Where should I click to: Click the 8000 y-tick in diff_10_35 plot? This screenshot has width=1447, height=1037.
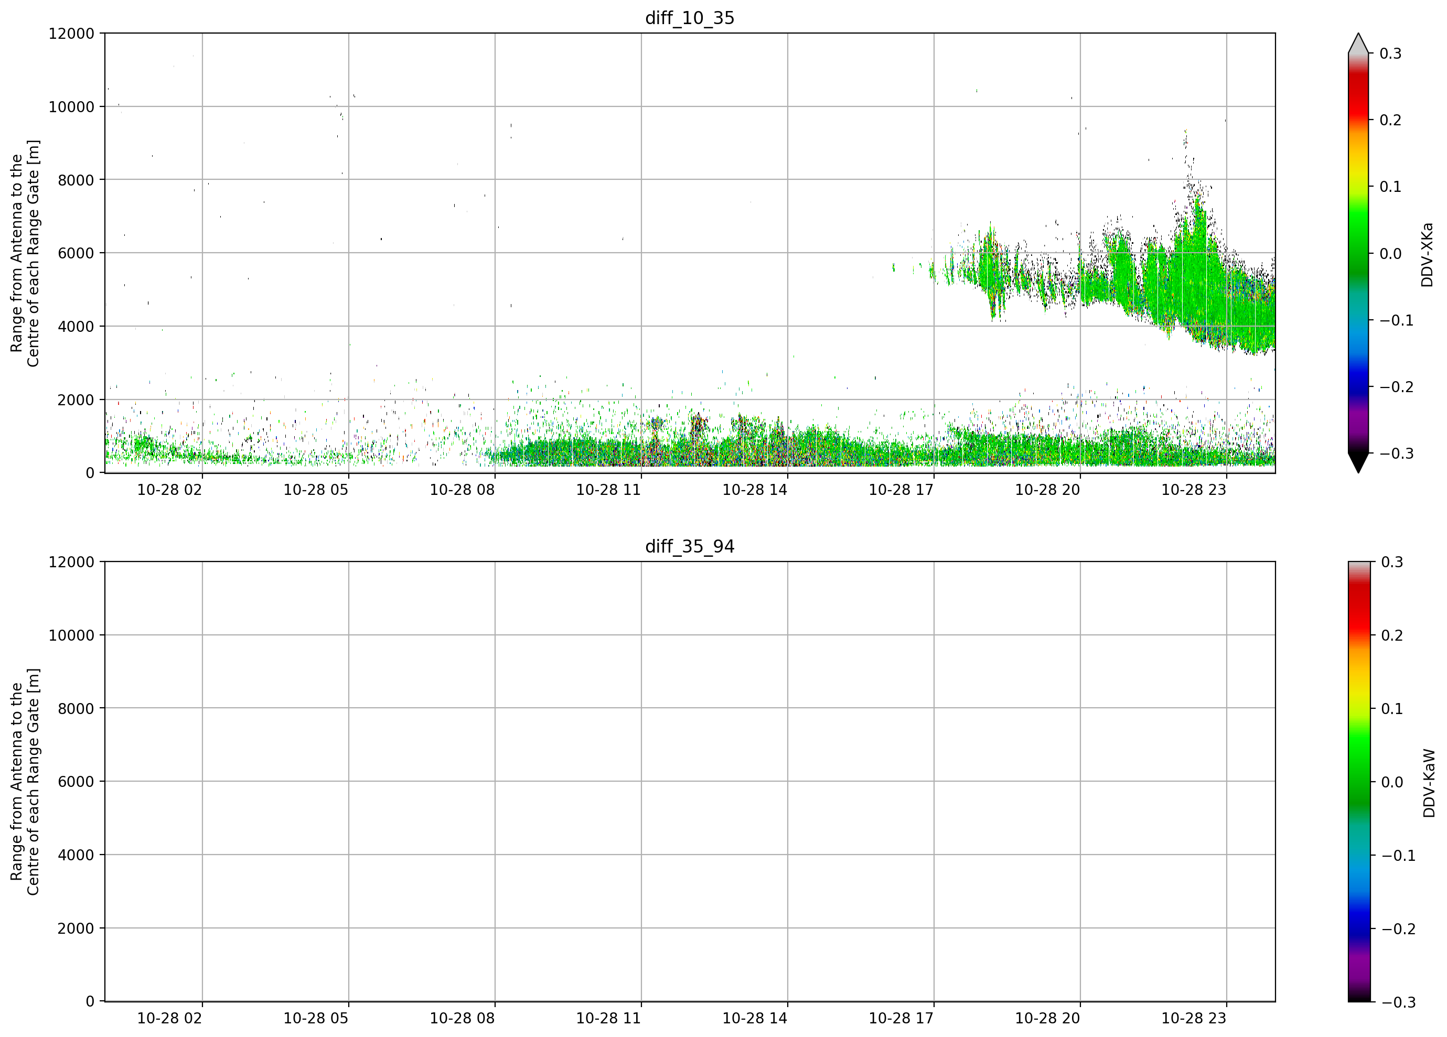point(76,180)
